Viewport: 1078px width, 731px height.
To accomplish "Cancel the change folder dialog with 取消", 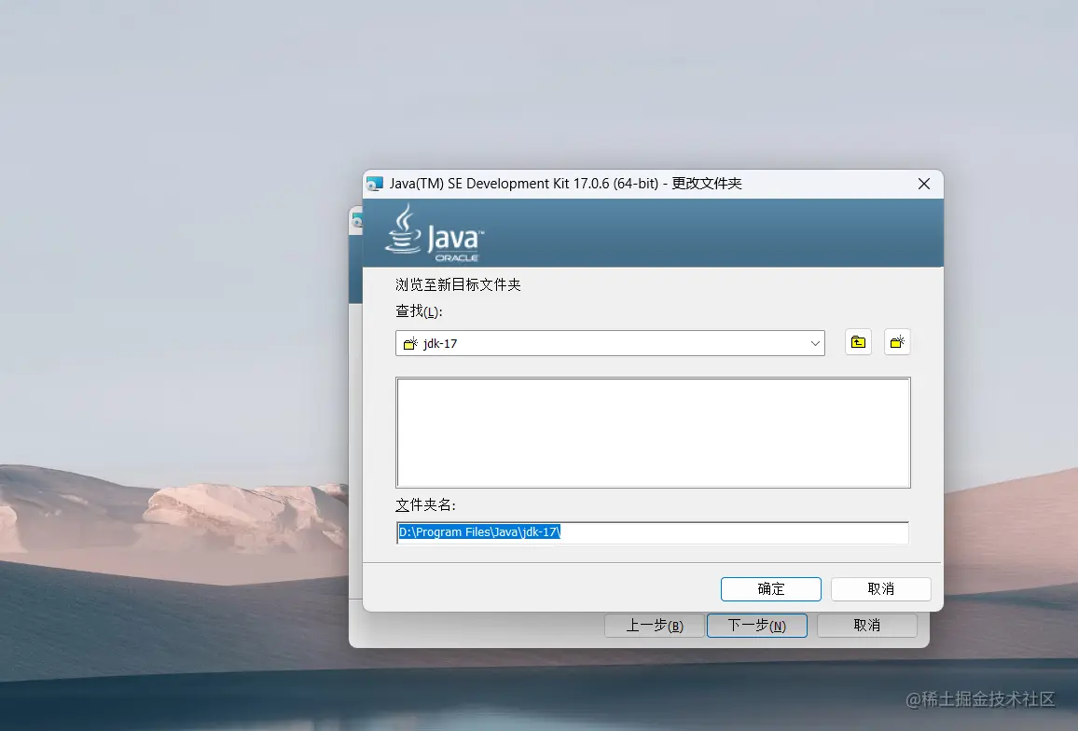I will coord(880,588).
